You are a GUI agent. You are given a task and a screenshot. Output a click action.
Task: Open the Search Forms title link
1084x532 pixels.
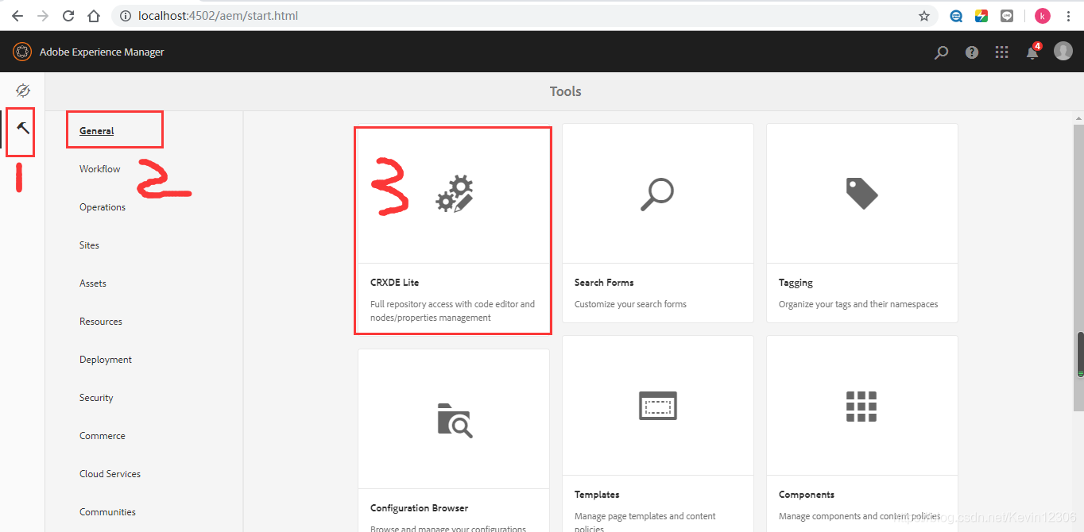[x=604, y=283]
